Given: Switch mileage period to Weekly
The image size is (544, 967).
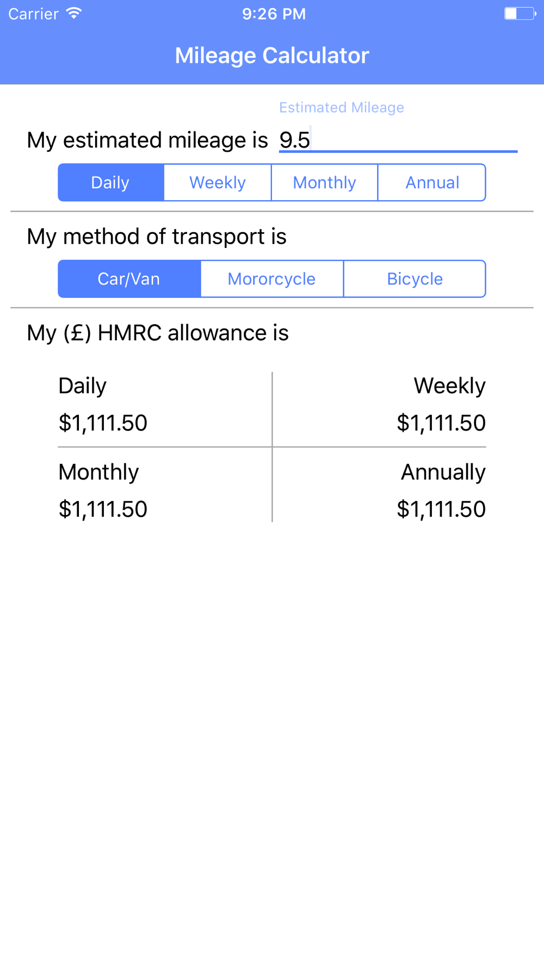Looking at the screenshot, I should click(x=218, y=183).
